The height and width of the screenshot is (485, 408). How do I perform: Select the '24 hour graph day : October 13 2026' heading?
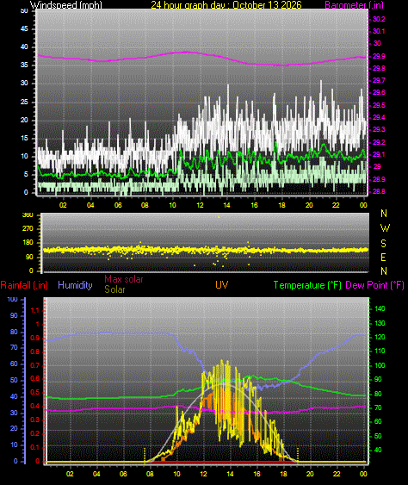[226, 4]
